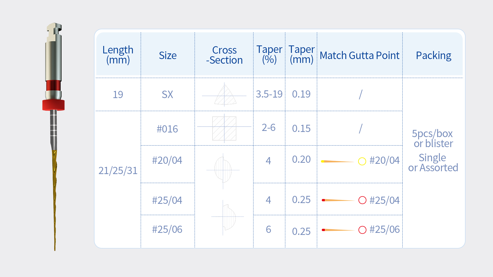Click the #25/04 red-tipped gutta point

pos(338,200)
